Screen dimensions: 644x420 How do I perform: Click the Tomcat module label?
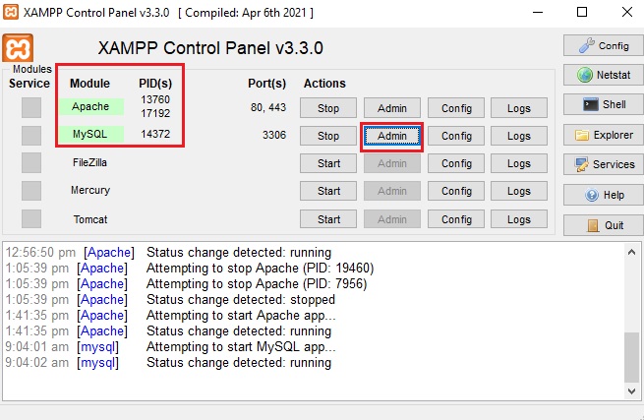[x=90, y=219]
